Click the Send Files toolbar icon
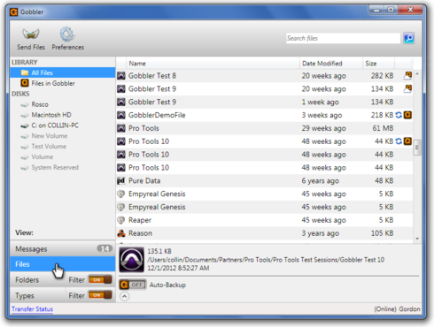The width and height of the screenshot is (434, 327). point(31,34)
